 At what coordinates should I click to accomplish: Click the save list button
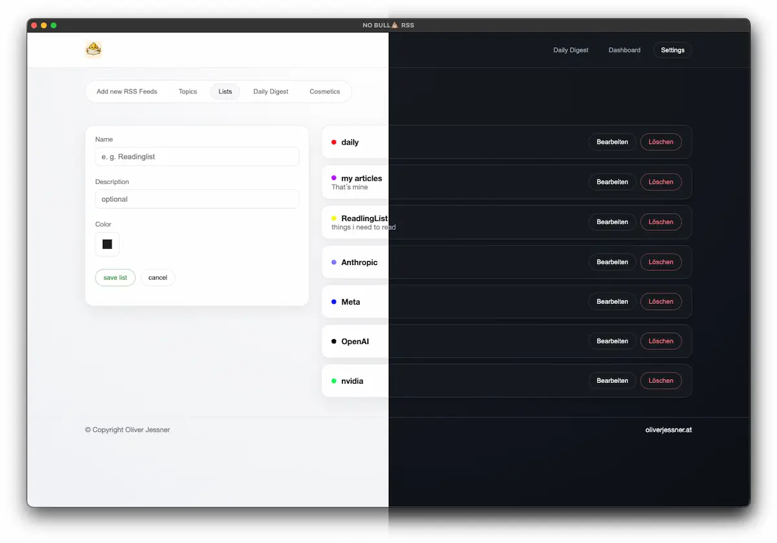click(x=115, y=277)
